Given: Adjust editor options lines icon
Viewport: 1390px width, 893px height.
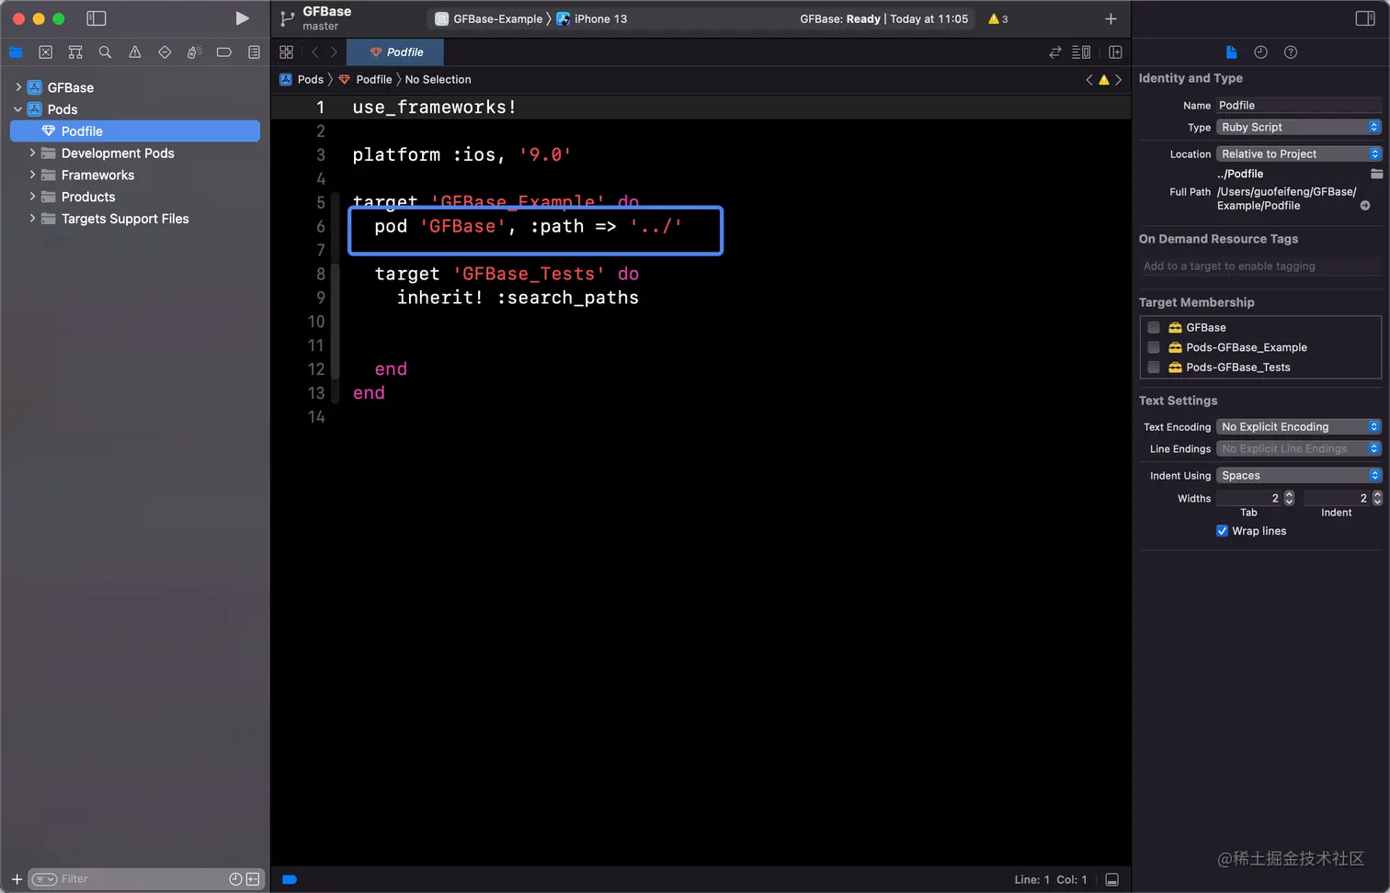Looking at the screenshot, I should [1081, 52].
